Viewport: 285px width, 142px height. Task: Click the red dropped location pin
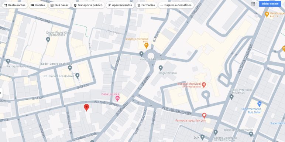86,107
